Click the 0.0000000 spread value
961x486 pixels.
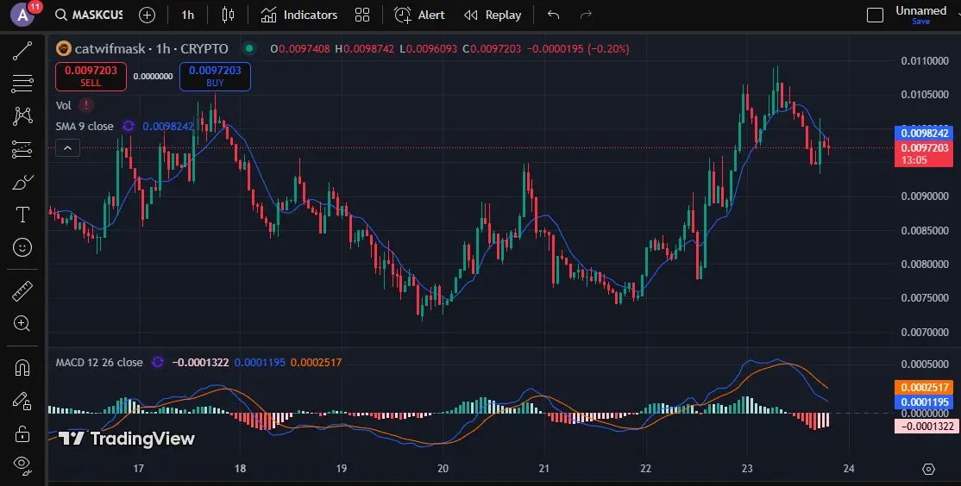153,77
